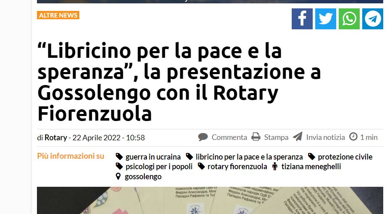Share the article via Telegram
The width and height of the screenshot is (387, 214).
pyautogui.click(x=373, y=19)
